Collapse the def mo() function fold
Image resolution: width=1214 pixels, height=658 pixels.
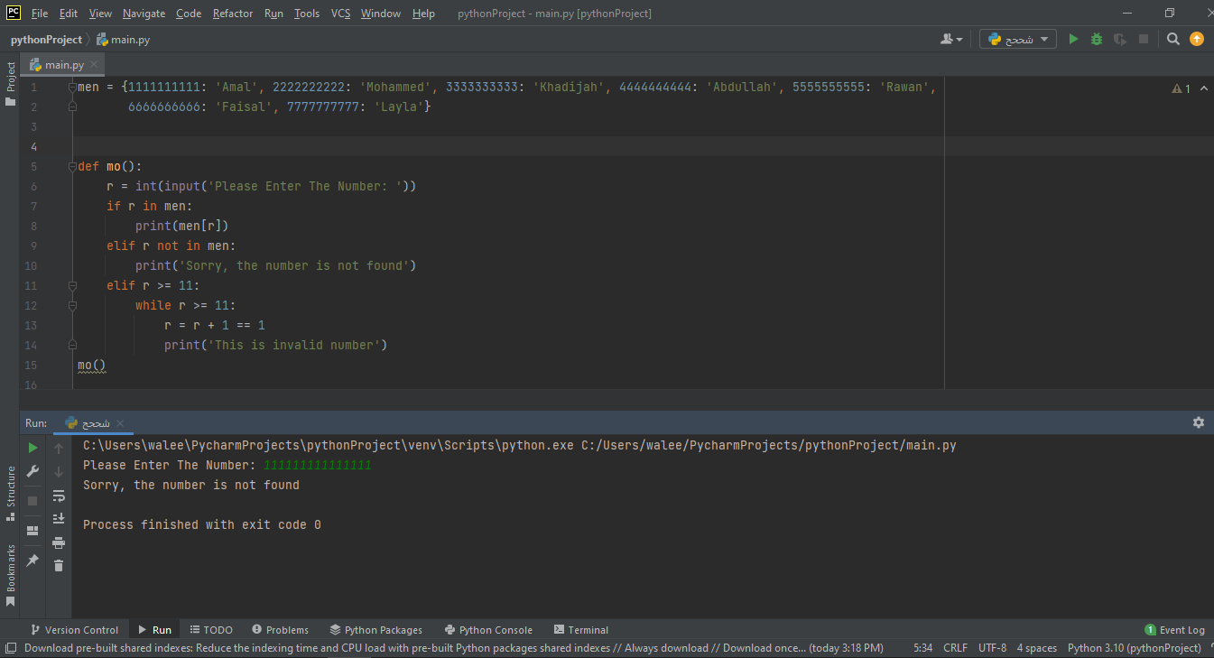[x=72, y=167]
